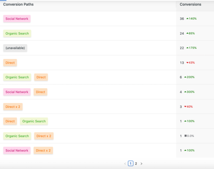
Task: Click the (unavailable) gray tag
Action: tap(15, 48)
